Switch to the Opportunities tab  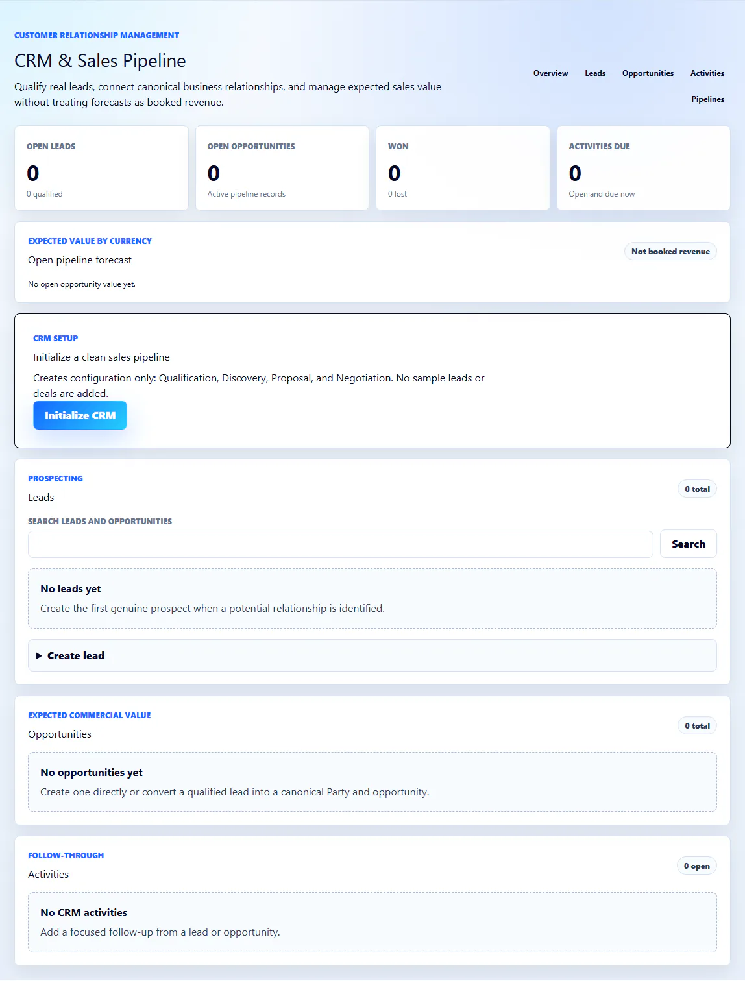point(648,73)
